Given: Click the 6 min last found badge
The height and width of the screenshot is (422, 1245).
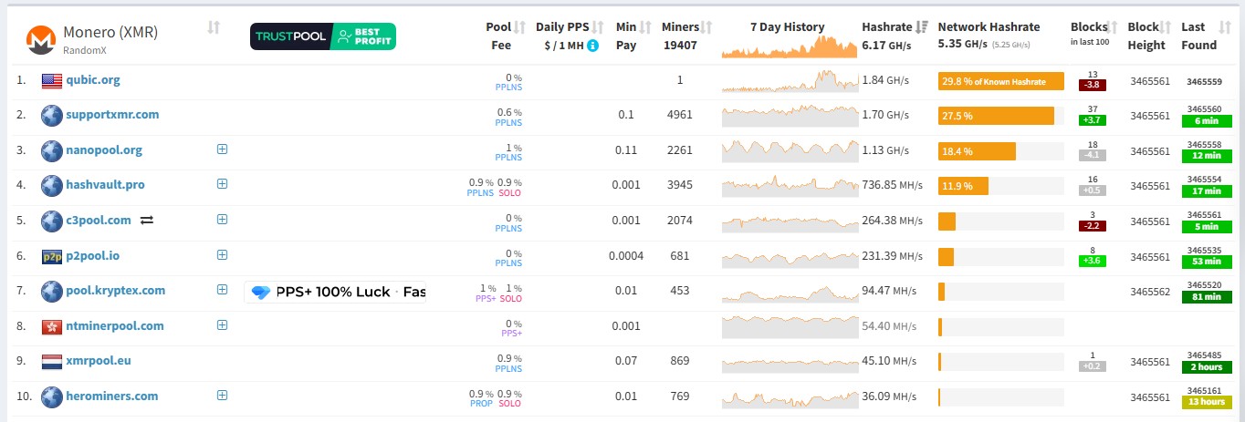Looking at the screenshot, I should click(1205, 121).
